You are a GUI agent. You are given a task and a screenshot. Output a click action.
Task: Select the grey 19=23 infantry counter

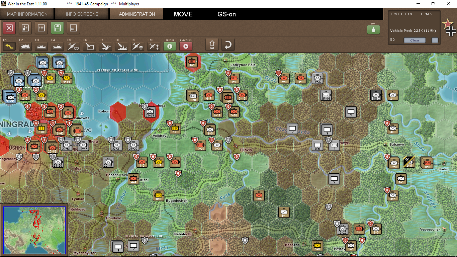pyautogui.click(x=342, y=229)
